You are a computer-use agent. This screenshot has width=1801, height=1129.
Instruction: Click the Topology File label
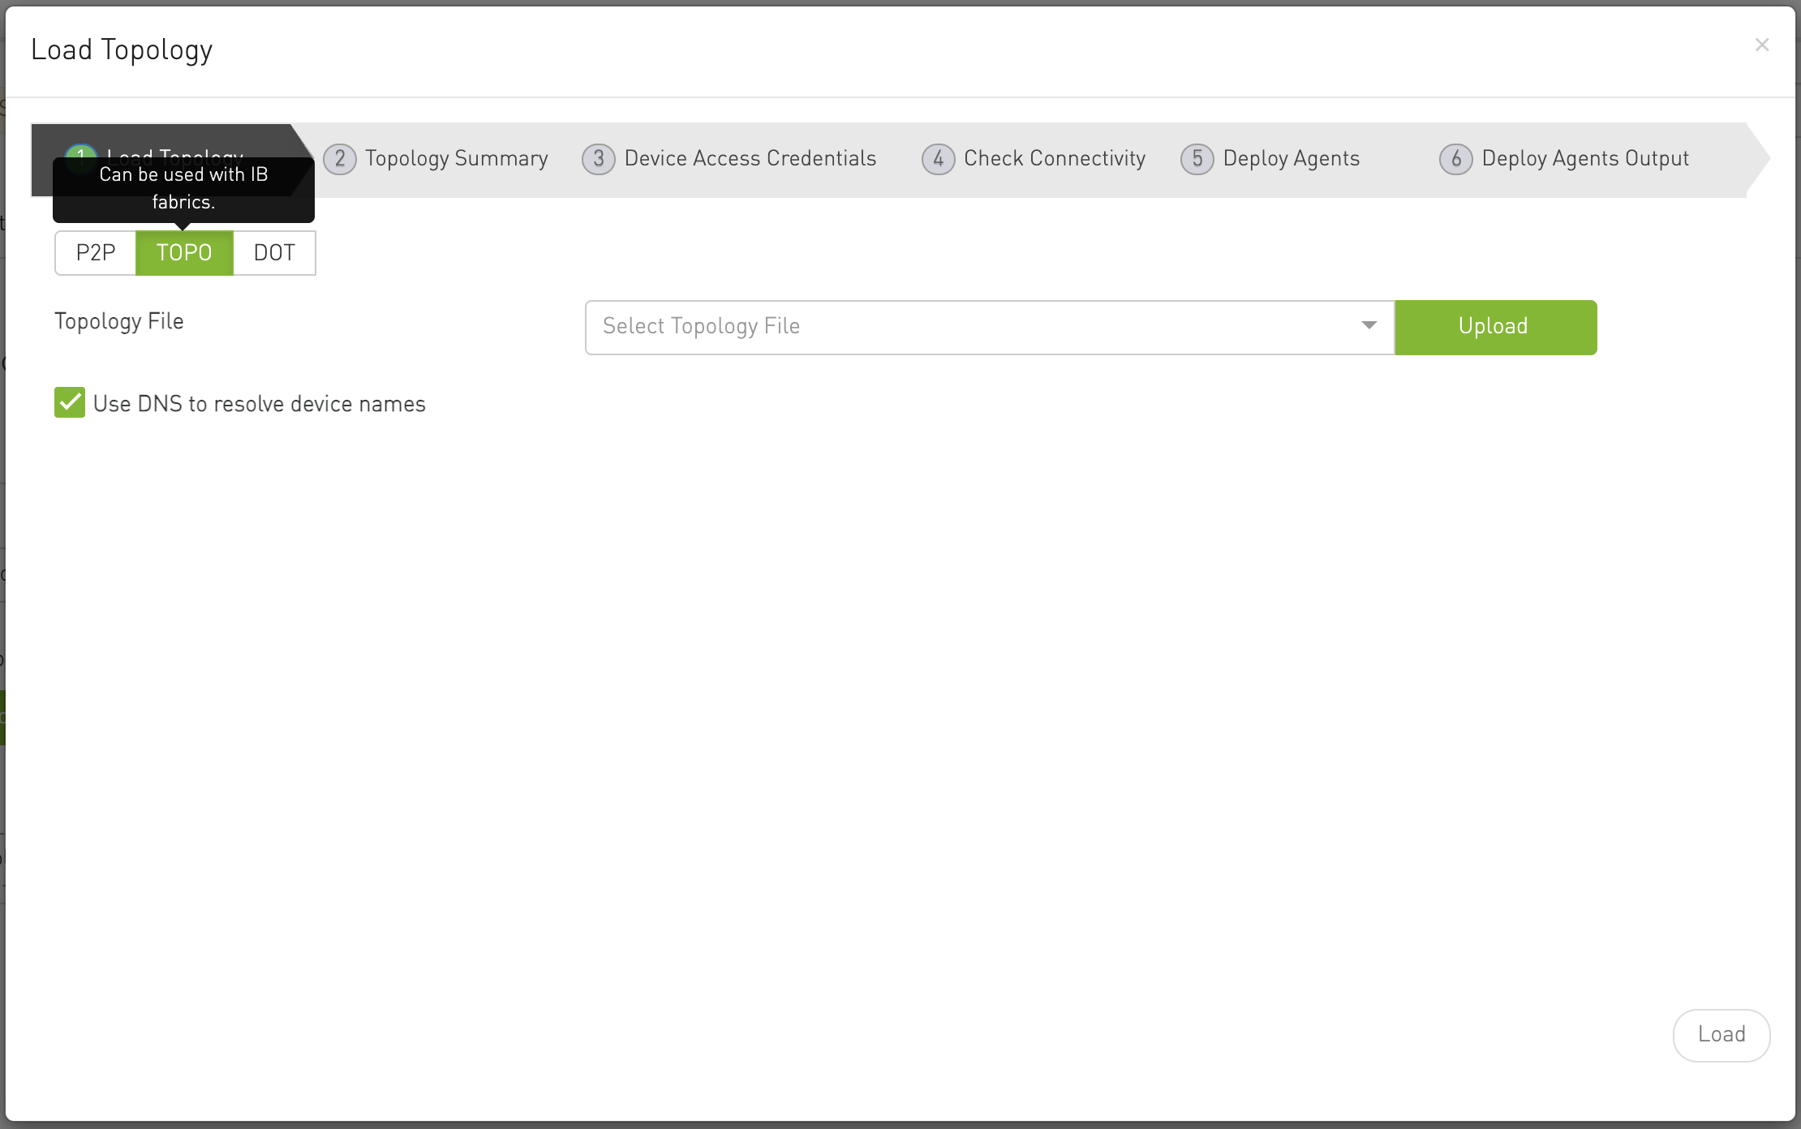coord(119,322)
